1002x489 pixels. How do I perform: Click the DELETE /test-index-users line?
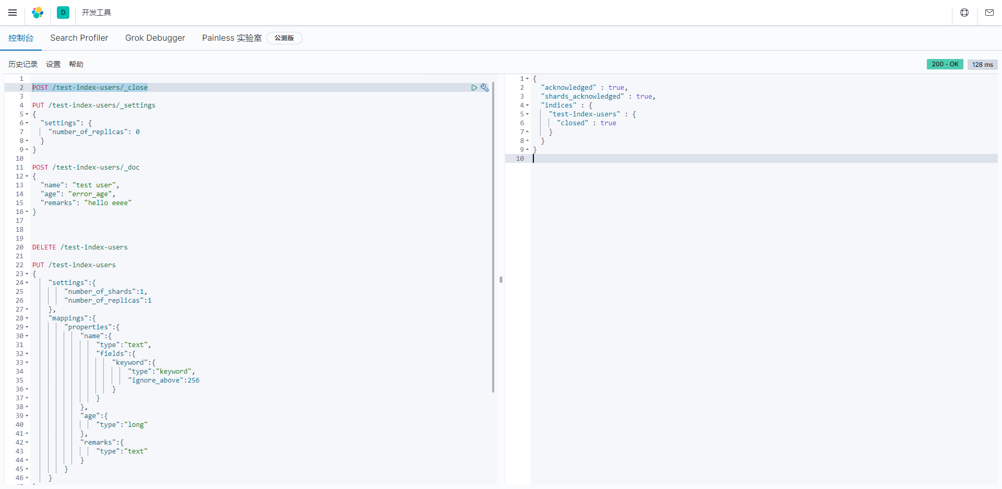tap(80, 247)
